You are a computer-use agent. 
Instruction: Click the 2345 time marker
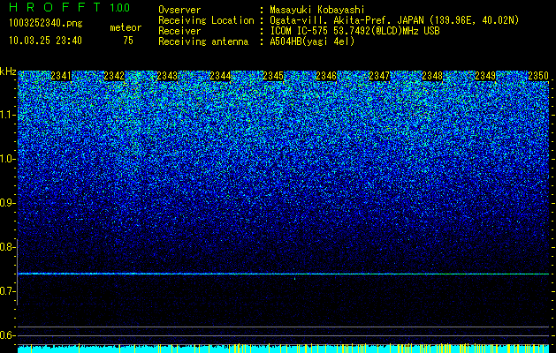tap(273, 76)
